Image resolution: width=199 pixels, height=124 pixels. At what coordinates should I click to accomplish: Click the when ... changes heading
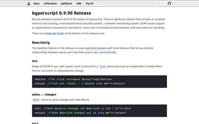coord(44,95)
